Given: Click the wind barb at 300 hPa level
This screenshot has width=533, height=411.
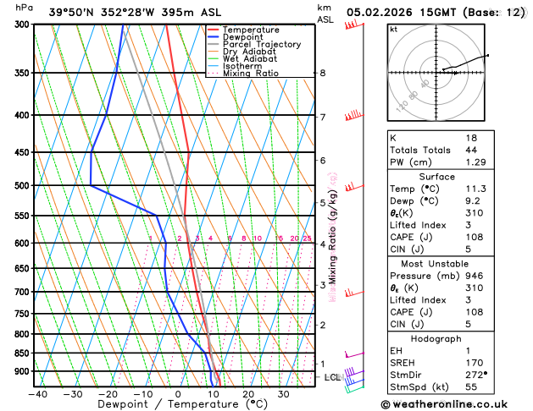Looking at the screenshot, I should click(354, 25).
